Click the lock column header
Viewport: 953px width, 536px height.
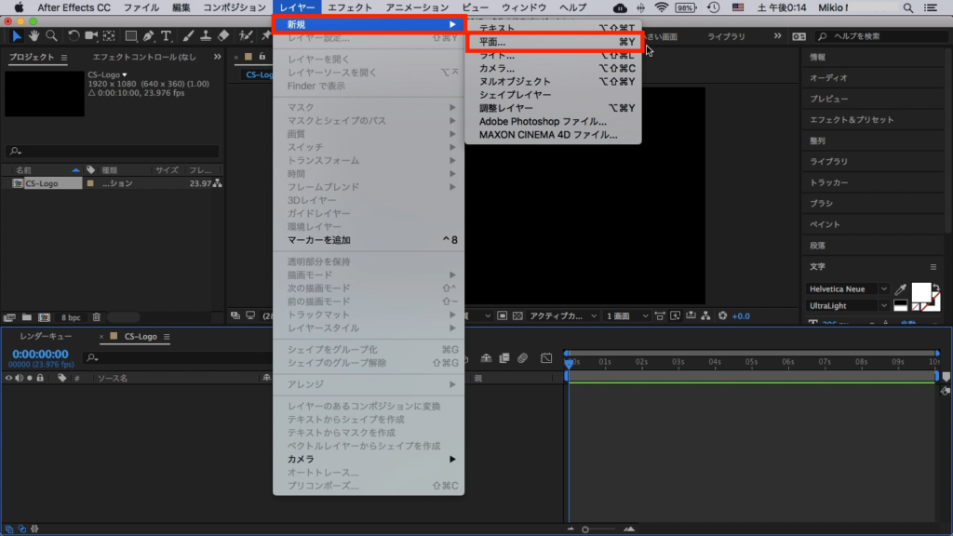40,378
